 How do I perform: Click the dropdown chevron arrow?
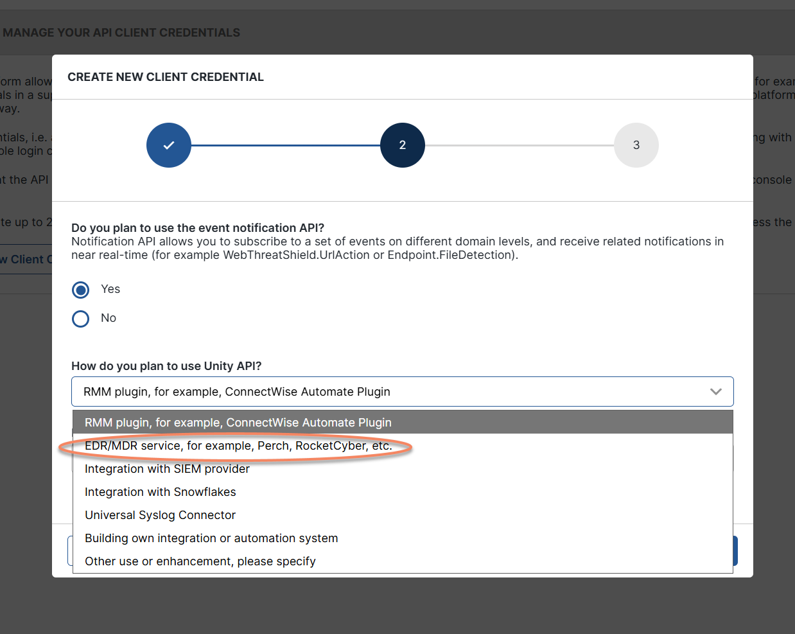715,392
